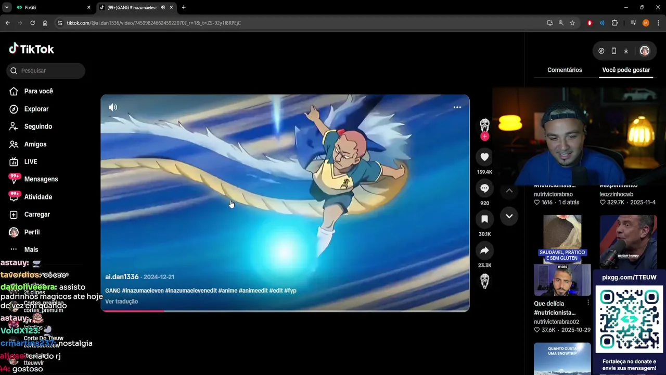Reload the page with refresh button

[x=32, y=23]
